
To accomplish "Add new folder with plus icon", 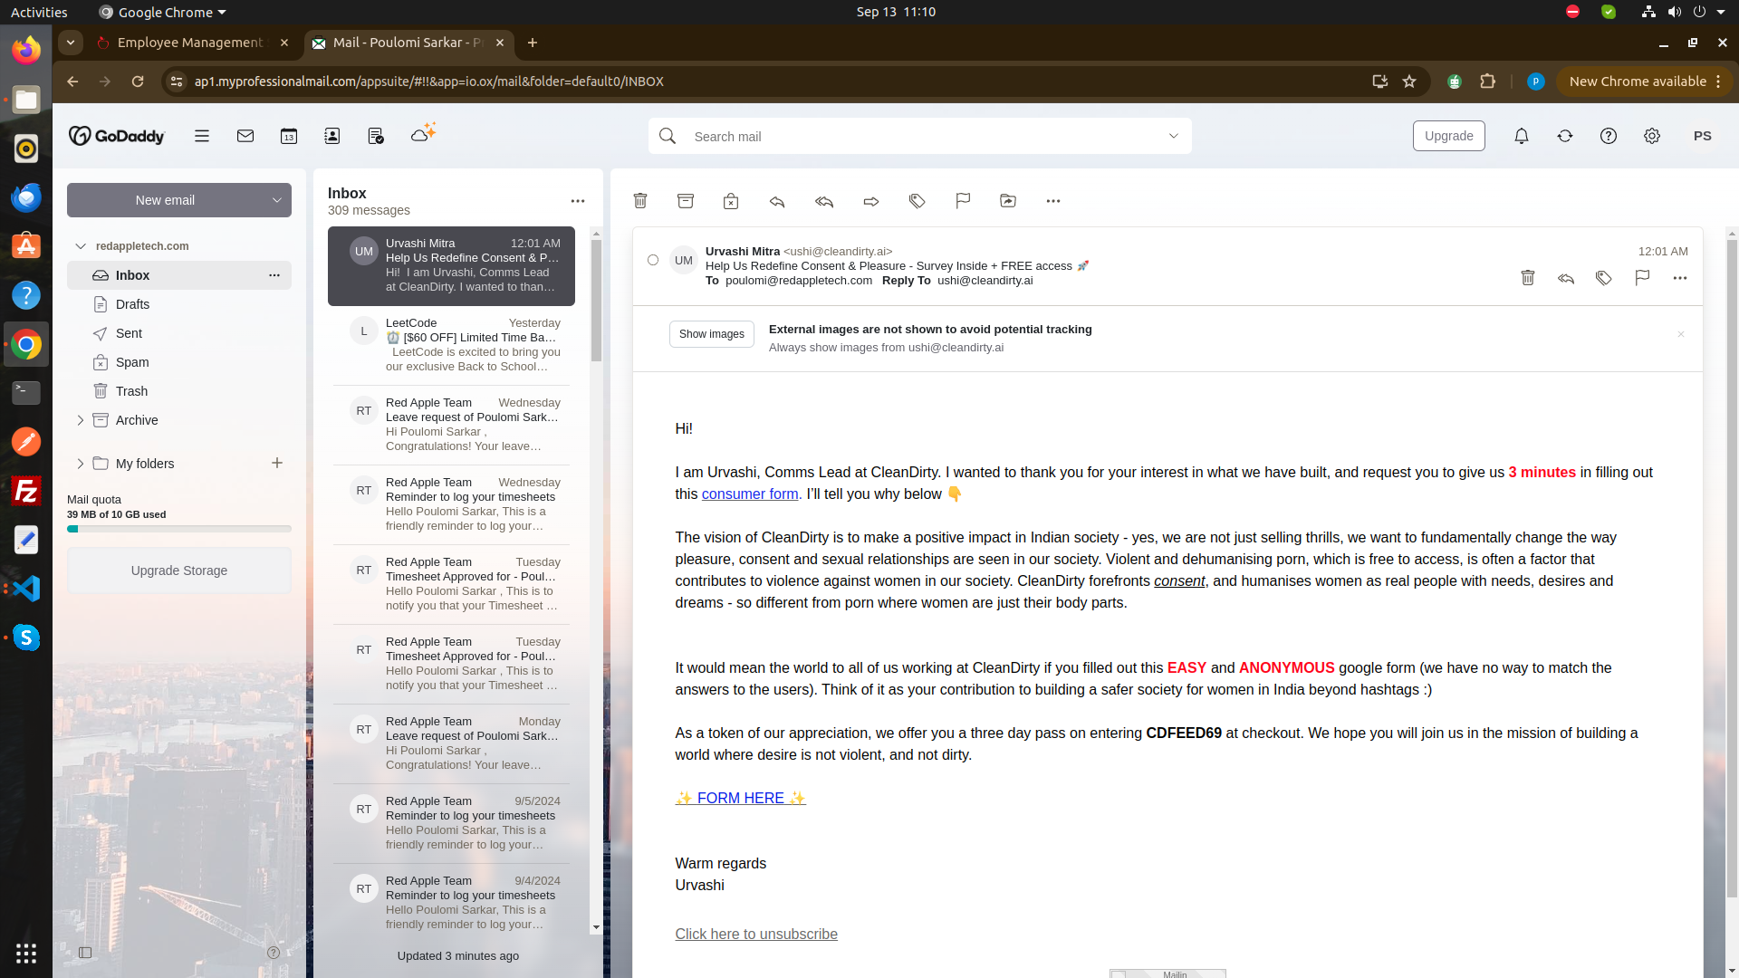I will (x=277, y=463).
